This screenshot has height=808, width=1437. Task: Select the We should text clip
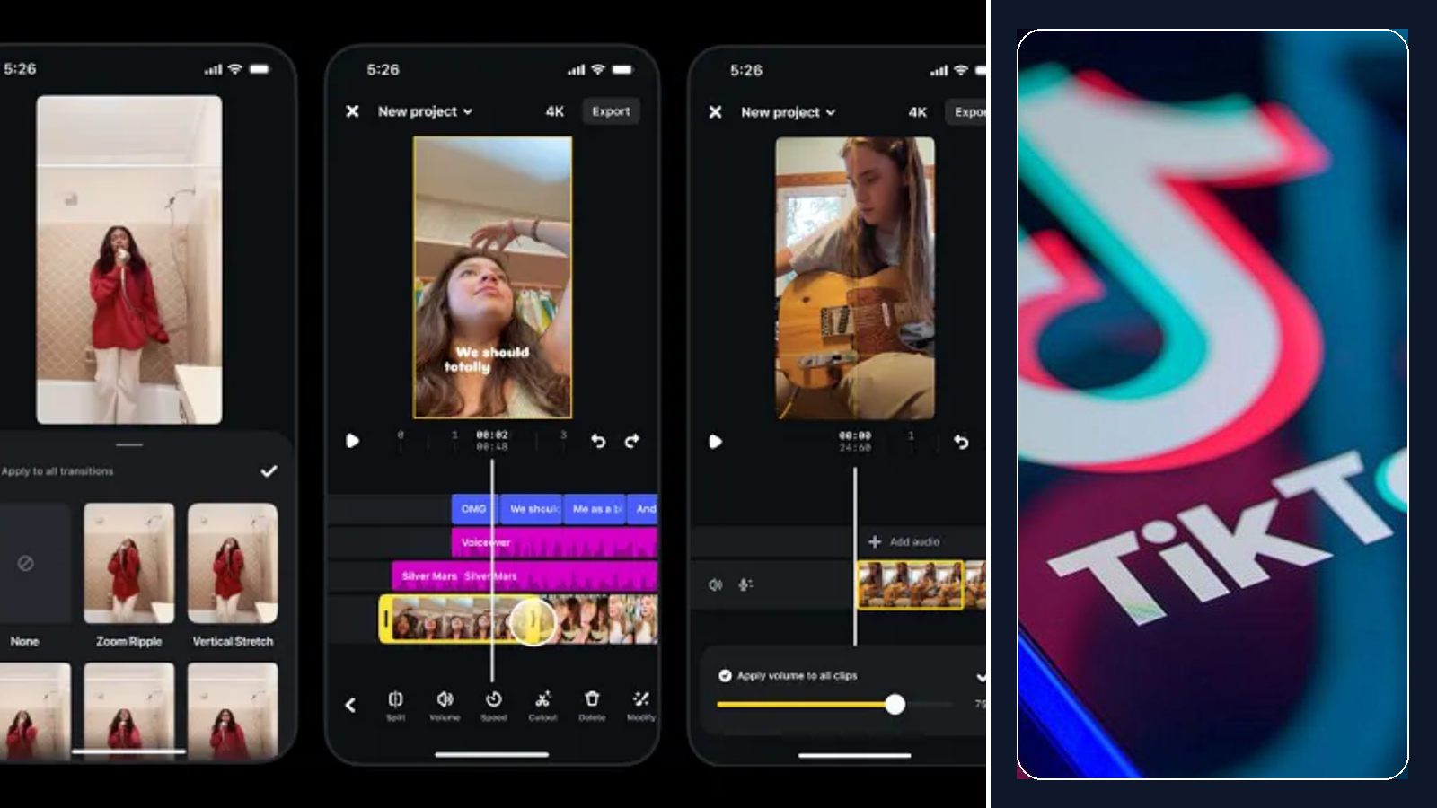click(532, 509)
